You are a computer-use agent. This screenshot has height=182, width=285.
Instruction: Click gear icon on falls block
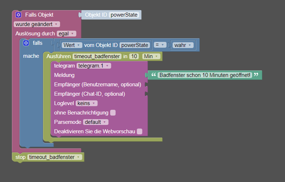point(26,43)
